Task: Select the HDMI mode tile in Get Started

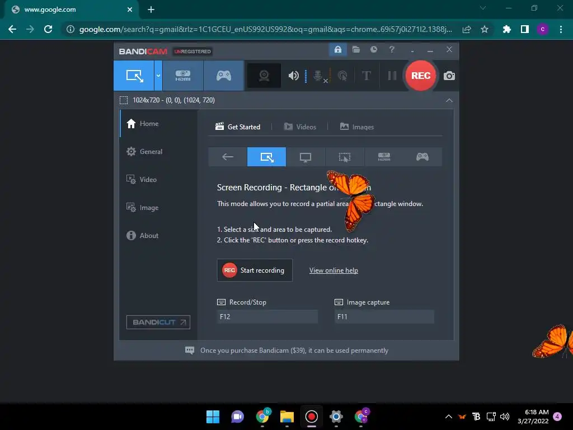Action: pos(384,157)
